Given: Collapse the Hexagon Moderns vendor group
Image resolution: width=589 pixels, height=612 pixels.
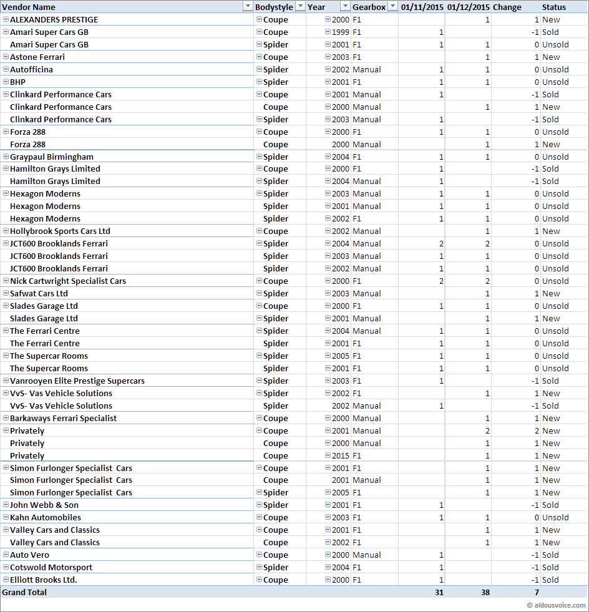Looking at the screenshot, I should (6, 193).
